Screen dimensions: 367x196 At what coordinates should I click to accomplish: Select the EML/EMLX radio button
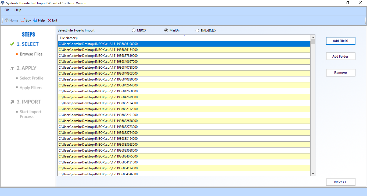click(x=197, y=31)
